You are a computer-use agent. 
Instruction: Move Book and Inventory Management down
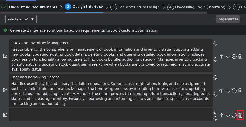click(x=228, y=56)
